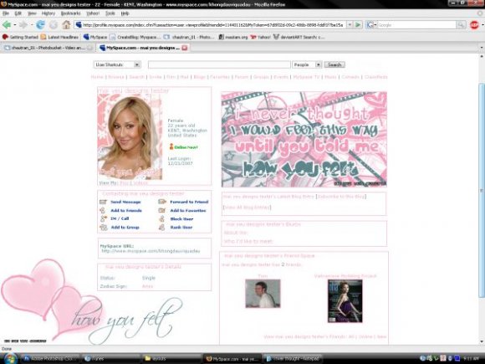485x364 pixels.
Task: Click the IM / Call icon
Action: click(x=103, y=218)
